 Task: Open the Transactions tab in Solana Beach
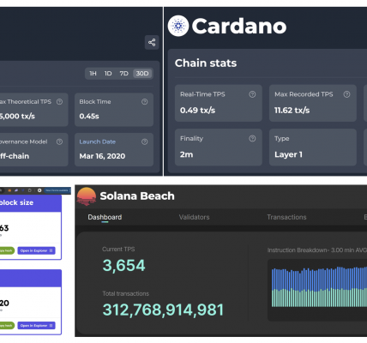coord(286,217)
